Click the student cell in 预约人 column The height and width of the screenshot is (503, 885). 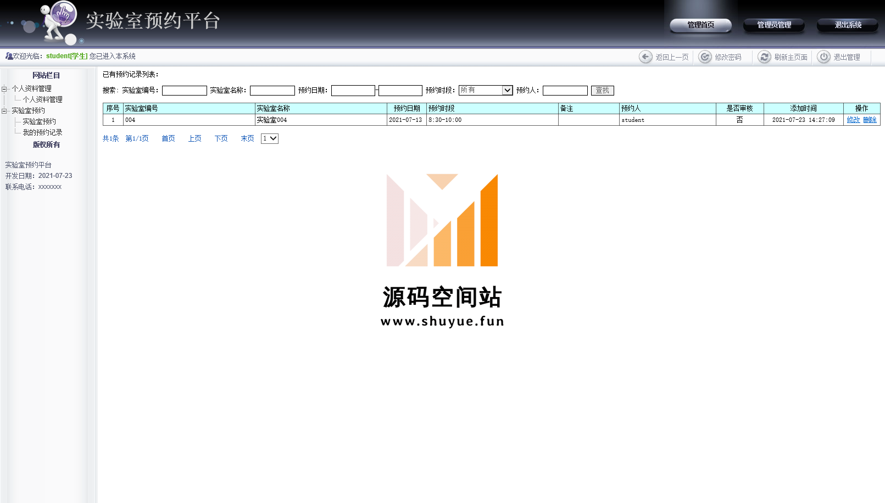pyautogui.click(x=667, y=120)
